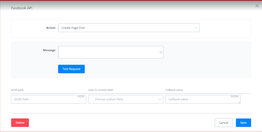This screenshot has height=132, width=262.
Task: Select the Save to custom field header
Action: [100, 90]
